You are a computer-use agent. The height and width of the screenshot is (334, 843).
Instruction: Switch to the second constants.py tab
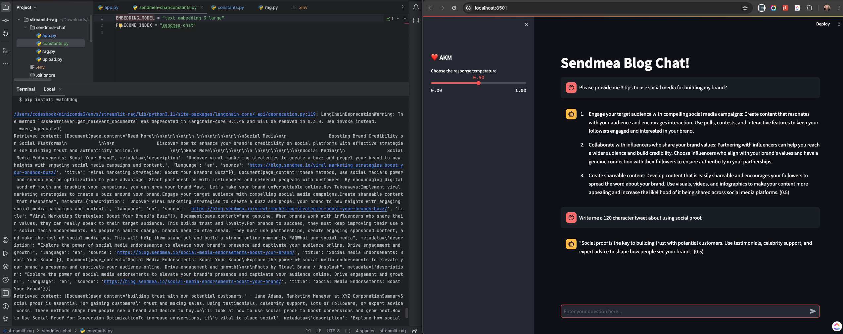pyautogui.click(x=228, y=7)
